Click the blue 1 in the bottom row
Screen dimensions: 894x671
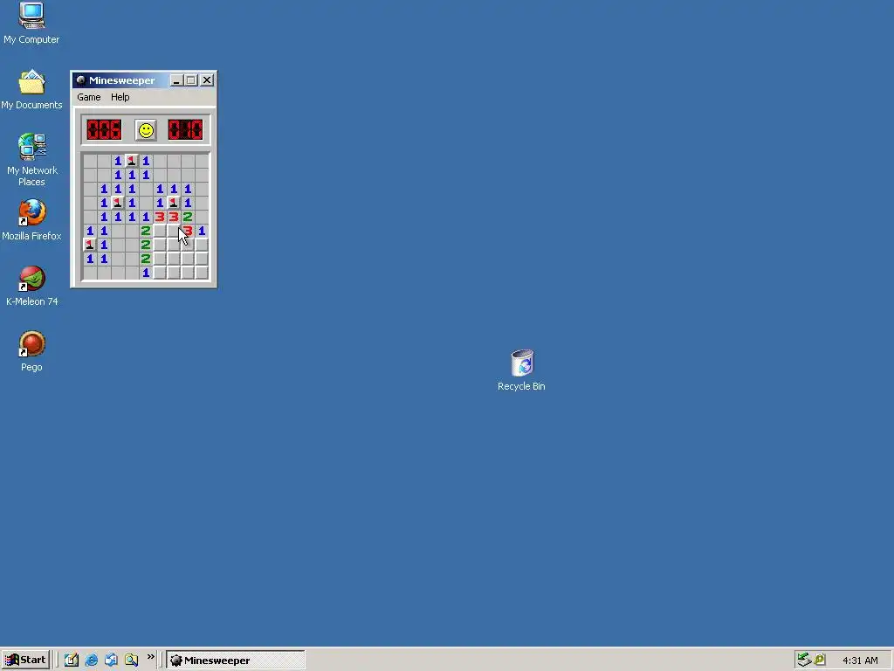point(146,273)
